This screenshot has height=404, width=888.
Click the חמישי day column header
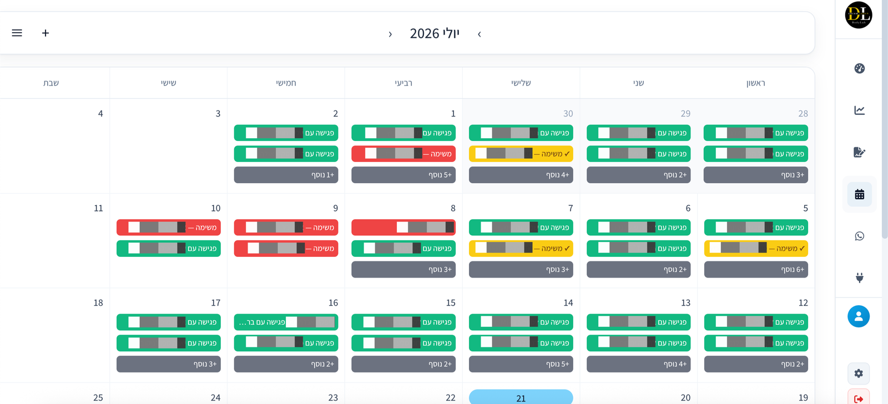[286, 83]
